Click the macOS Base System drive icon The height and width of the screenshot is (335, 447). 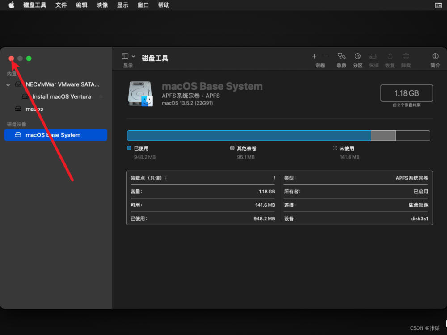point(140,94)
